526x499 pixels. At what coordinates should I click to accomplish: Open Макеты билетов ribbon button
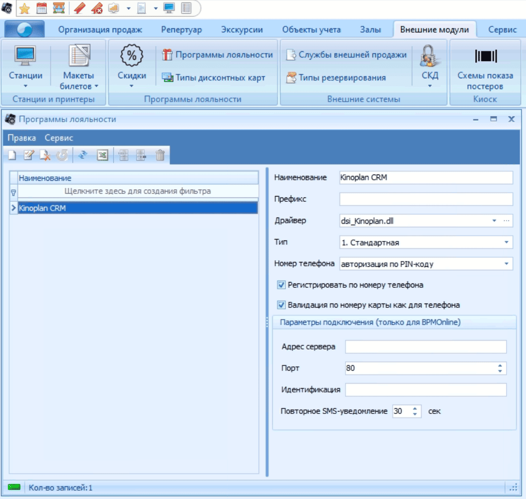tap(79, 67)
